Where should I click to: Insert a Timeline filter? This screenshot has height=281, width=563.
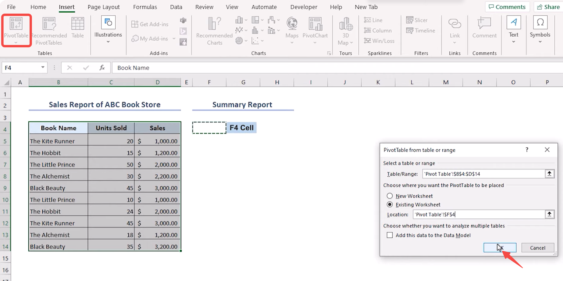click(x=420, y=30)
